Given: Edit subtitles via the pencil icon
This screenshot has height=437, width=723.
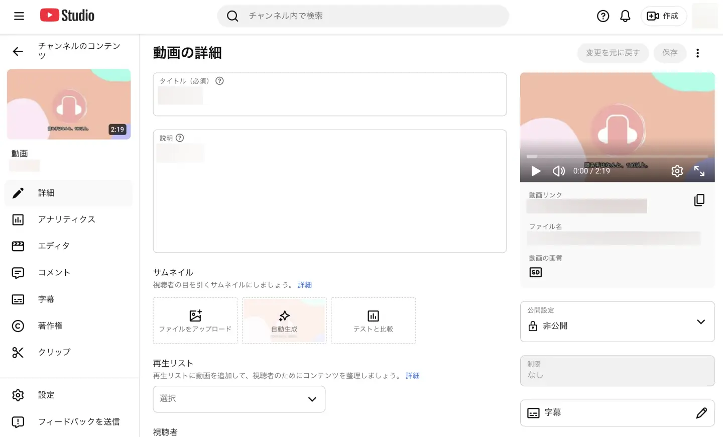Looking at the screenshot, I should click(x=701, y=413).
